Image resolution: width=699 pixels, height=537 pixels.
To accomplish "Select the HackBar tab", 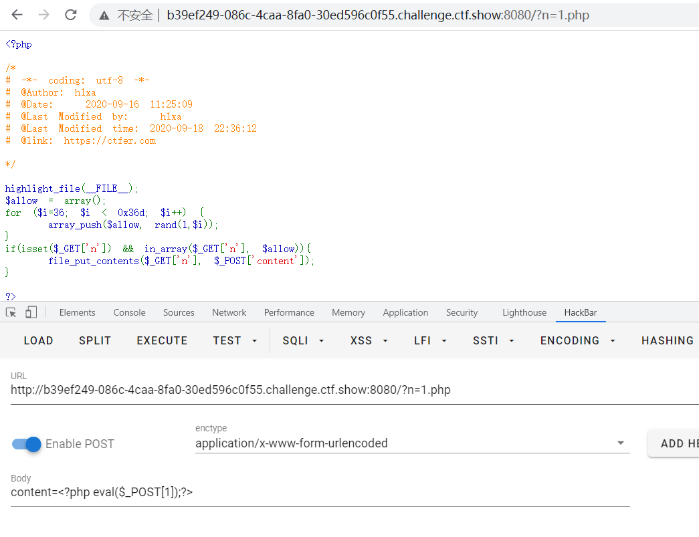I will coord(580,312).
